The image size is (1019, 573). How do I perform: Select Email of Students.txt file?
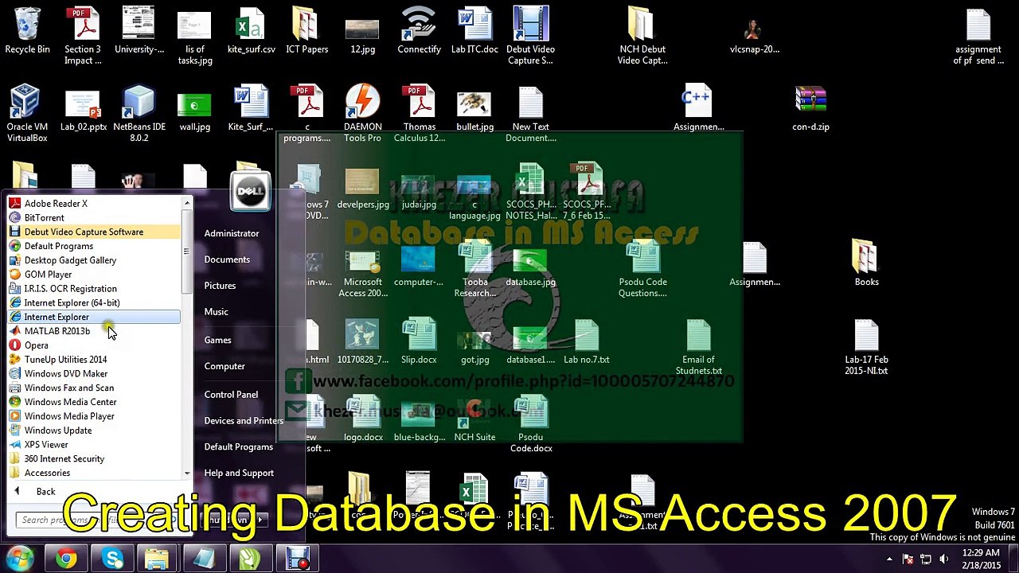tap(698, 348)
